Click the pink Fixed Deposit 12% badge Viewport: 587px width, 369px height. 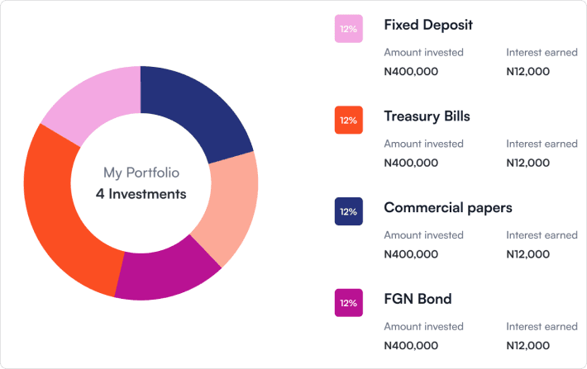point(348,29)
